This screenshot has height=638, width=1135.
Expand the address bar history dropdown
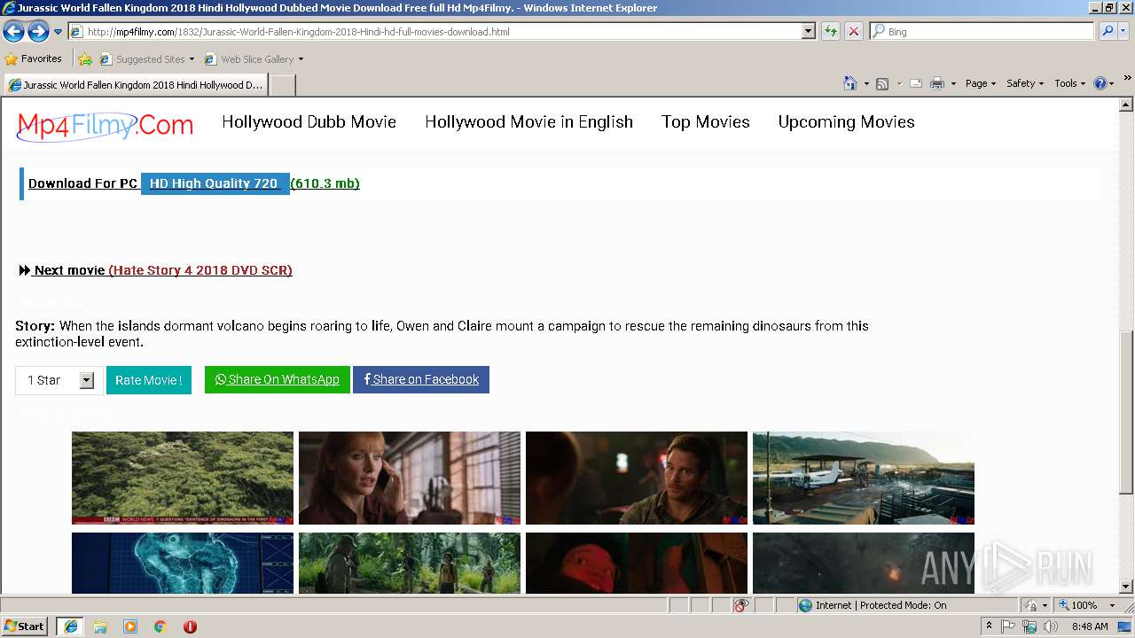(x=808, y=32)
